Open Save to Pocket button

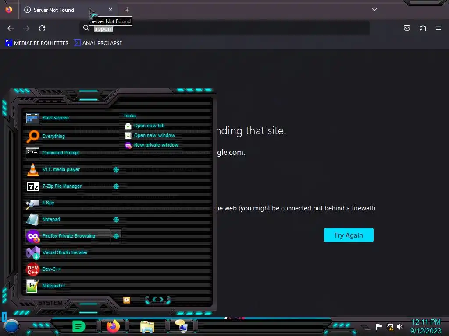[406, 28]
